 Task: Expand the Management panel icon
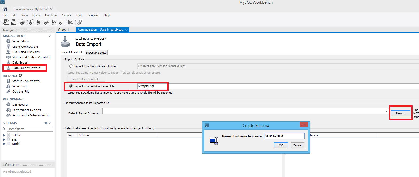point(50,36)
